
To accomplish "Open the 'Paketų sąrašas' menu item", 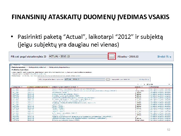I will coord(18,67).
